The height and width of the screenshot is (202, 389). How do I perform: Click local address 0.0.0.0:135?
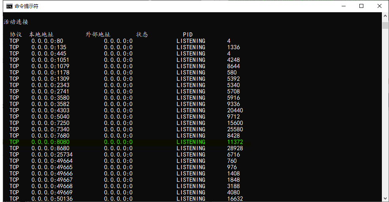point(49,47)
